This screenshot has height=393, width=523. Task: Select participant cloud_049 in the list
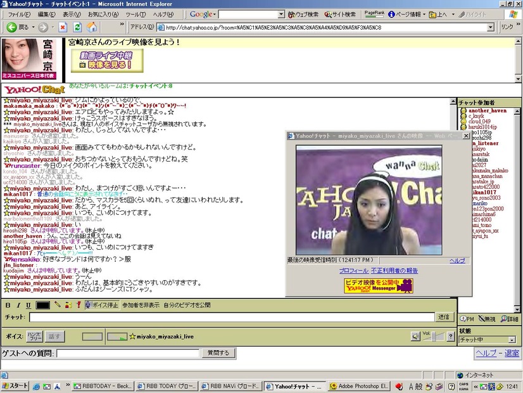pyautogui.click(x=479, y=122)
